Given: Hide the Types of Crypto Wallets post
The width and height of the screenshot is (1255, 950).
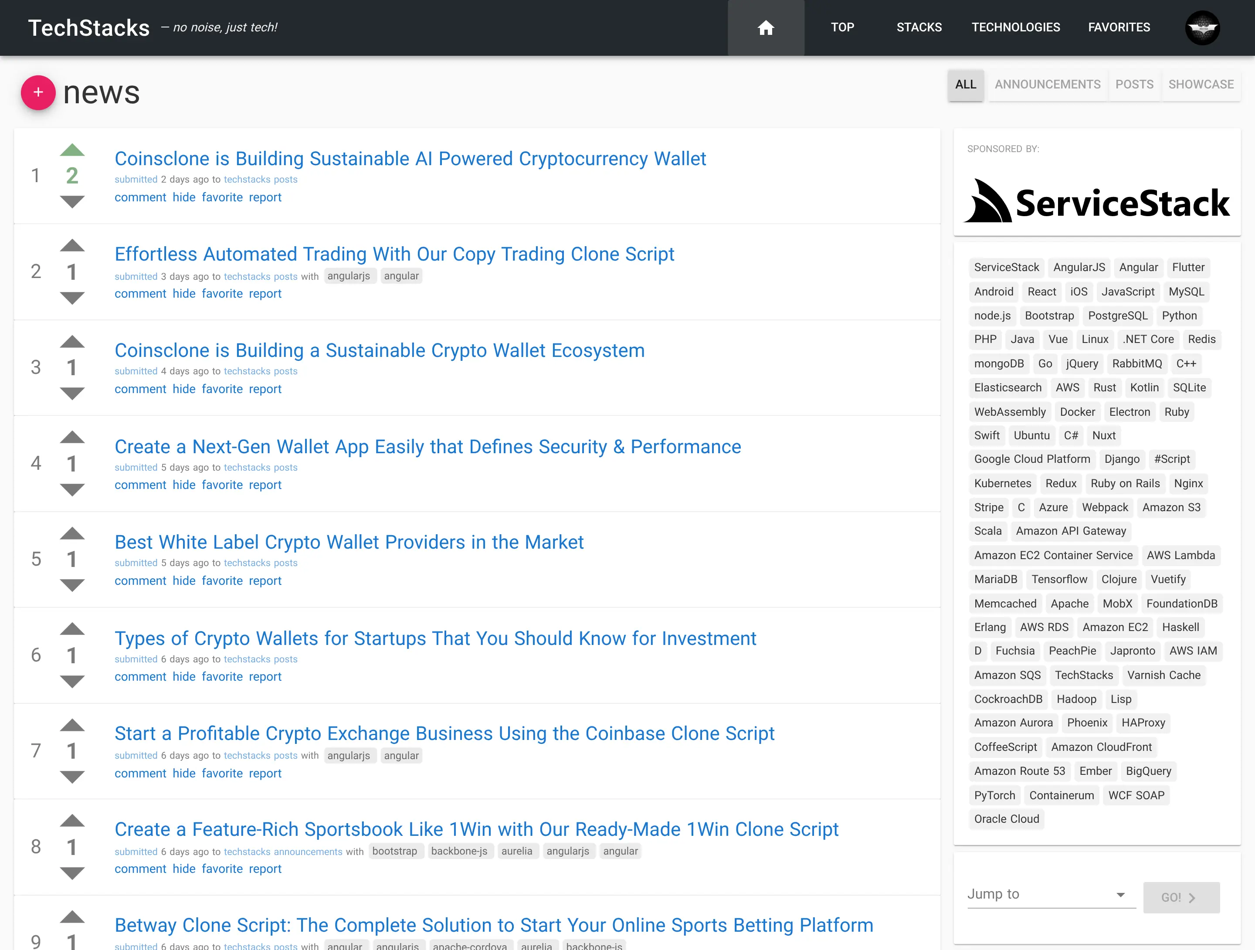Looking at the screenshot, I should pyautogui.click(x=184, y=677).
